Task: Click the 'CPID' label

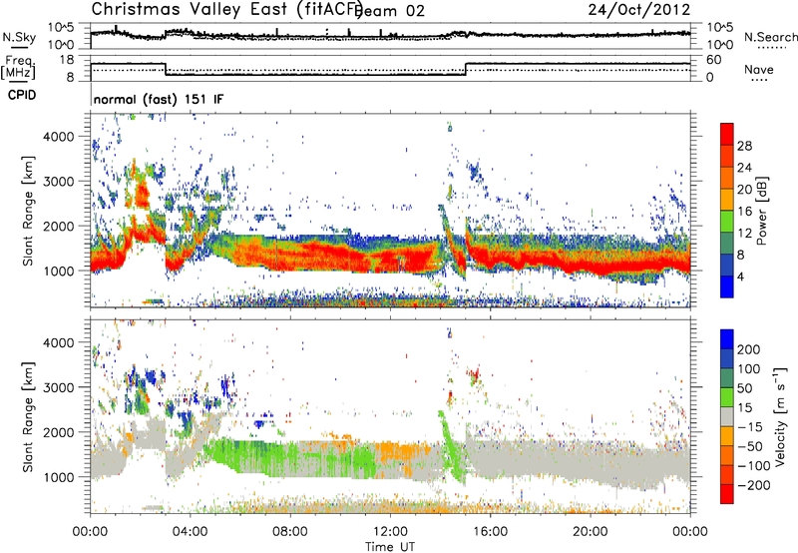Action: (22, 95)
